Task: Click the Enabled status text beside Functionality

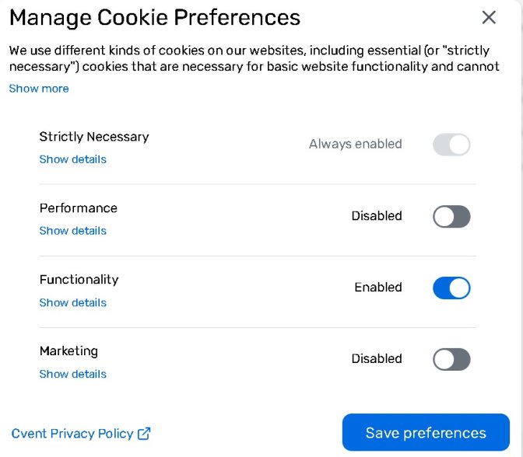Action: point(378,287)
